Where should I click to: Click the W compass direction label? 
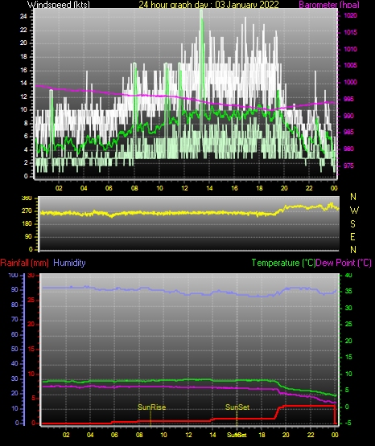click(354, 211)
